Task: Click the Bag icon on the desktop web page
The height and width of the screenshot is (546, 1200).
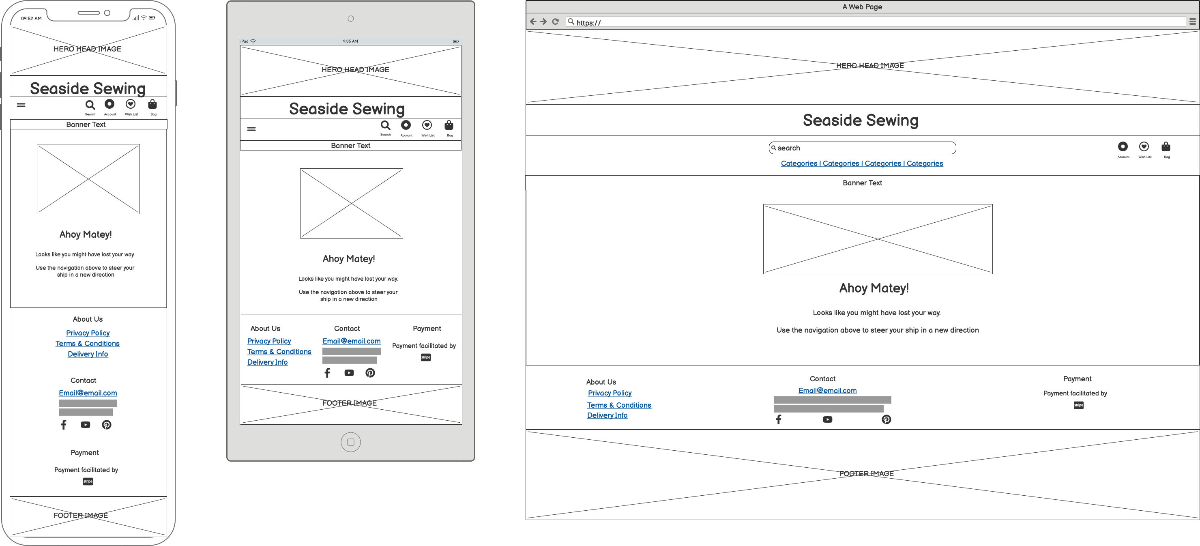Action: (1166, 147)
